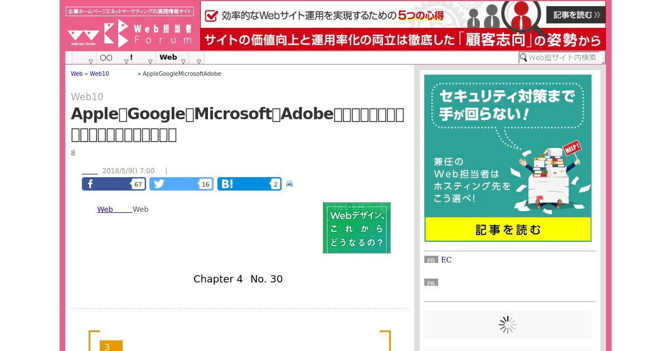Open the 'EC' PR link in sidebar
Viewport: 669px width, 351px height.
coord(446,260)
